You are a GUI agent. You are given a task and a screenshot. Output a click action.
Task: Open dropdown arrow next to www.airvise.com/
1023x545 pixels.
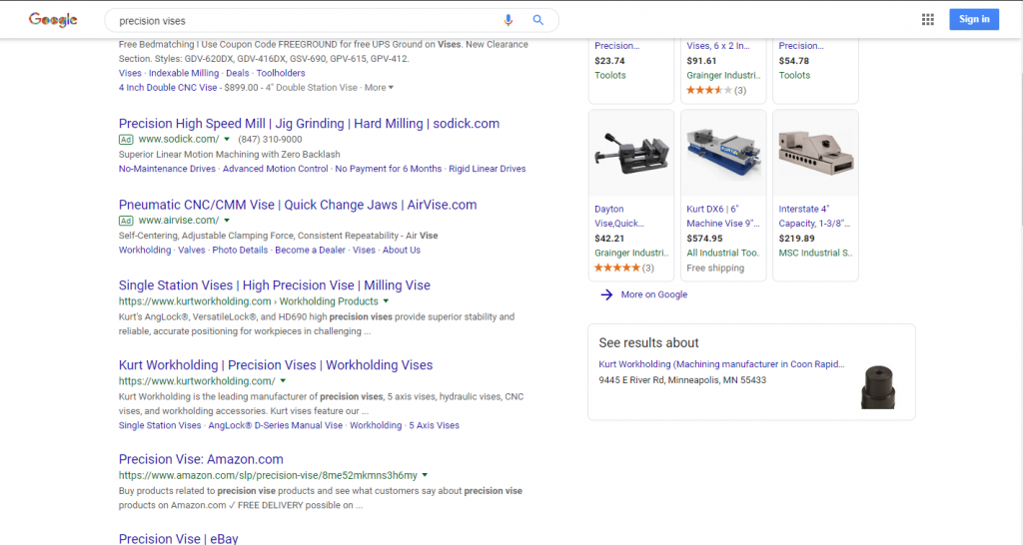pyautogui.click(x=227, y=221)
